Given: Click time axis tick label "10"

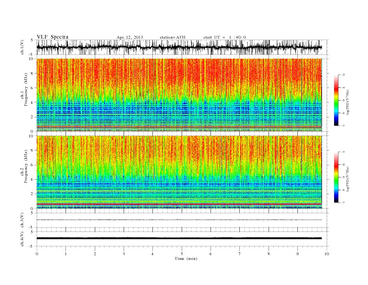Looking at the screenshot, I should [327, 254].
